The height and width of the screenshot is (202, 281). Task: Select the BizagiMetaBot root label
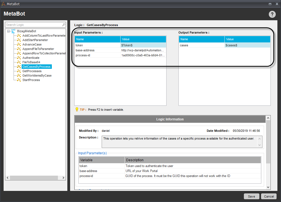tap(27, 31)
